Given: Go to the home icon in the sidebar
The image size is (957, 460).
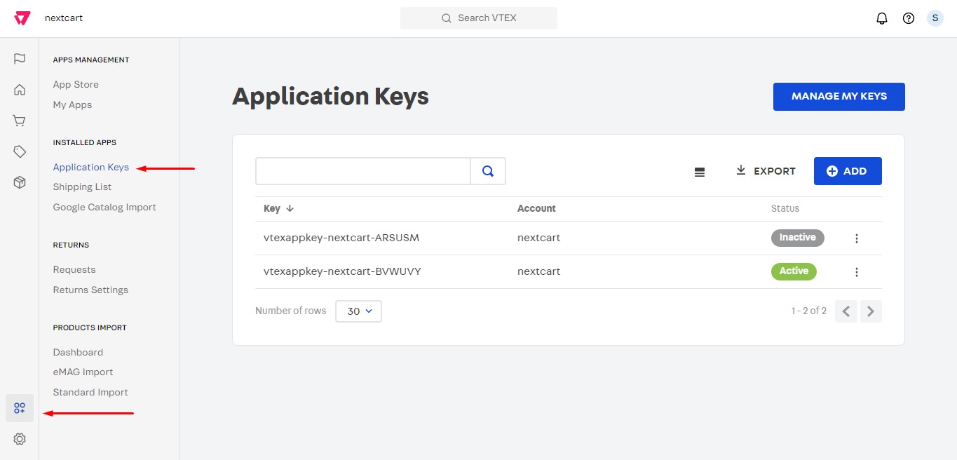Looking at the screenshot, I should click(x=20, y=90).
